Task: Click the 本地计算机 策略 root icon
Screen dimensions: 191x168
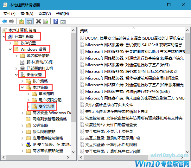Action: [x=4, y=30]
